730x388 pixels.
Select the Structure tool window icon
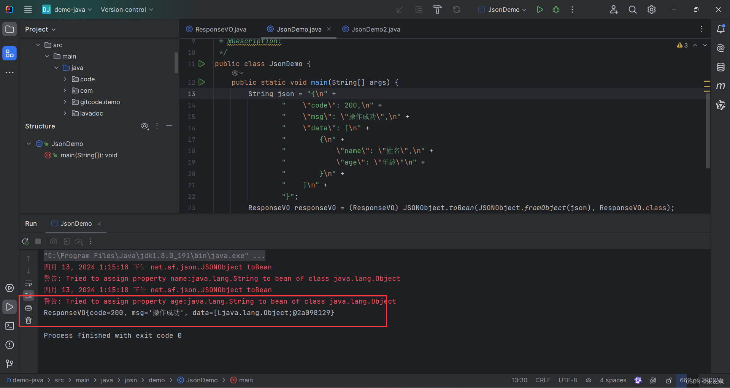(10, 53)
